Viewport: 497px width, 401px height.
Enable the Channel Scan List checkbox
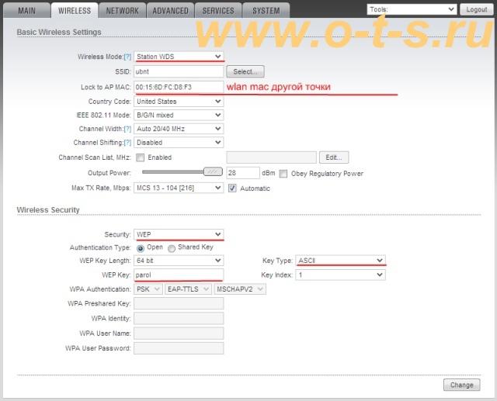pos(140,157)
